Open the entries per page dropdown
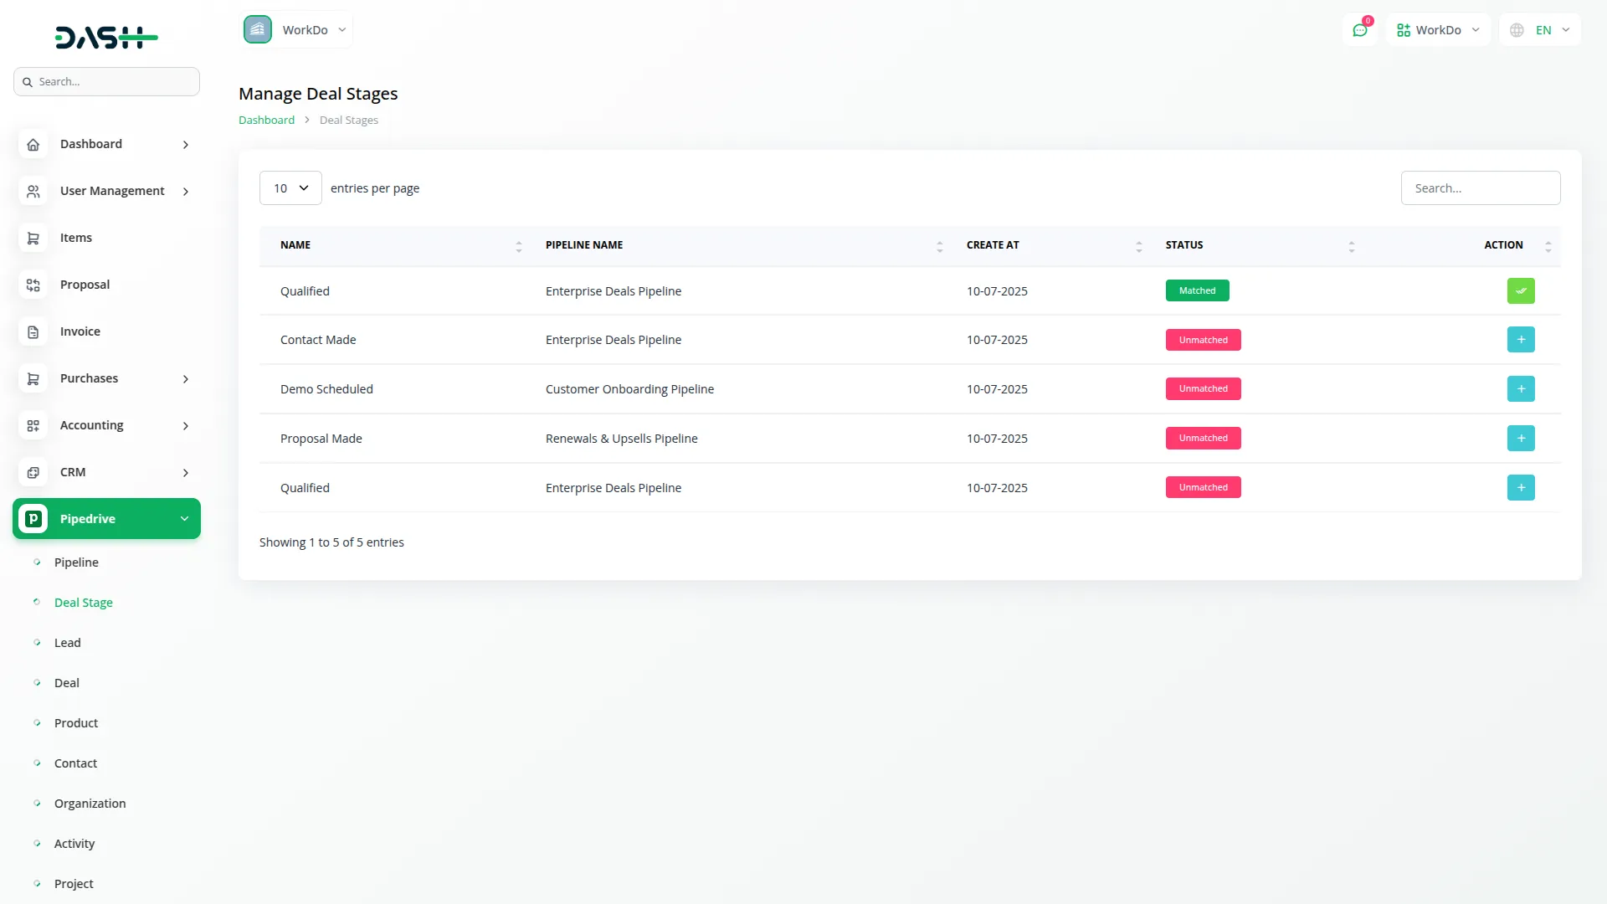This screenshot has width=1607, height=904. click(290, 187)
